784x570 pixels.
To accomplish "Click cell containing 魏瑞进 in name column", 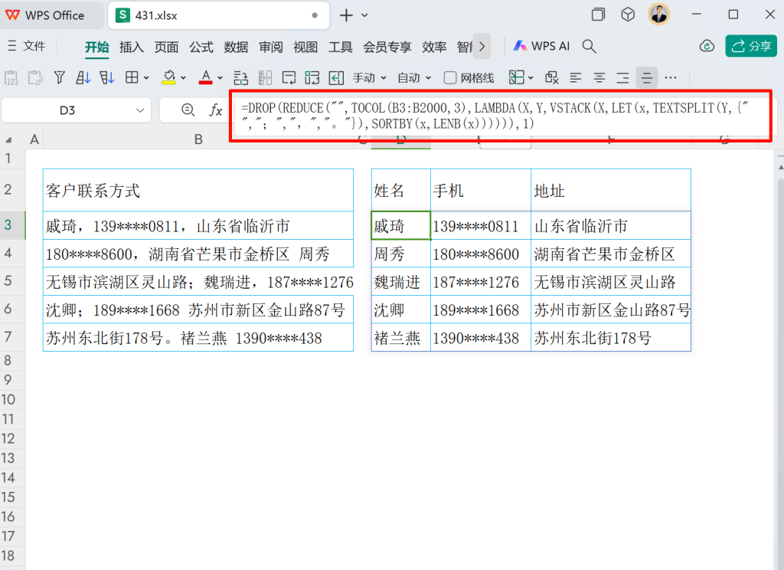I will coord(400,282).
